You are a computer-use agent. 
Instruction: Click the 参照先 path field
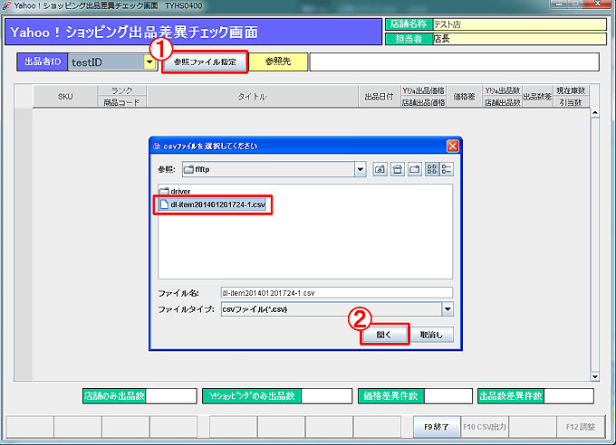454,62
